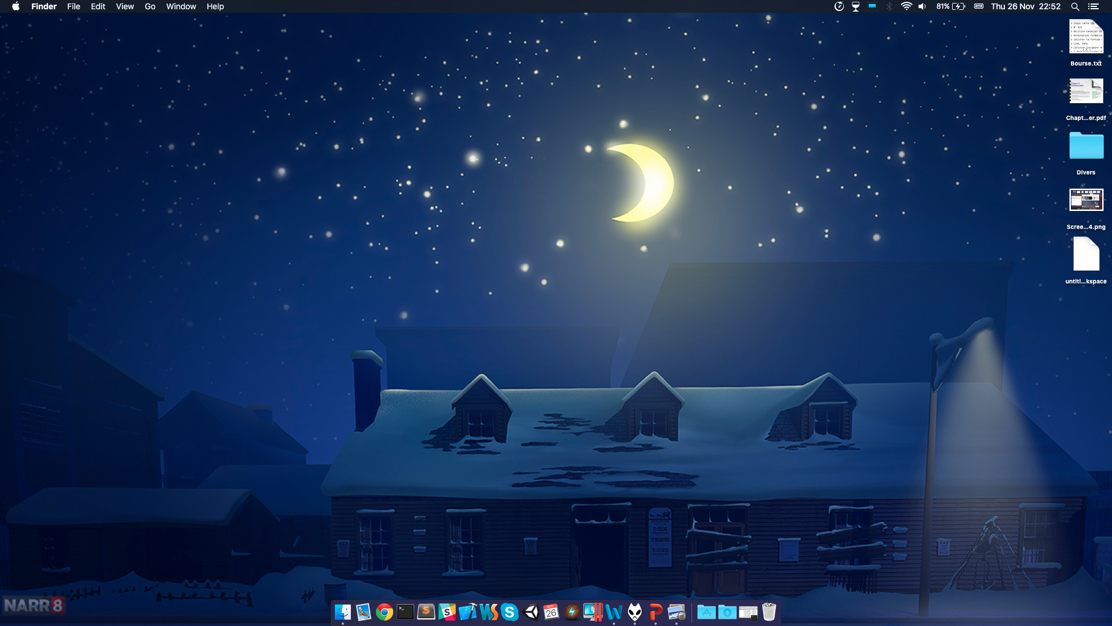Open Google Chrome from the dock
This screenshot has height=626, width=1112.
384,612
